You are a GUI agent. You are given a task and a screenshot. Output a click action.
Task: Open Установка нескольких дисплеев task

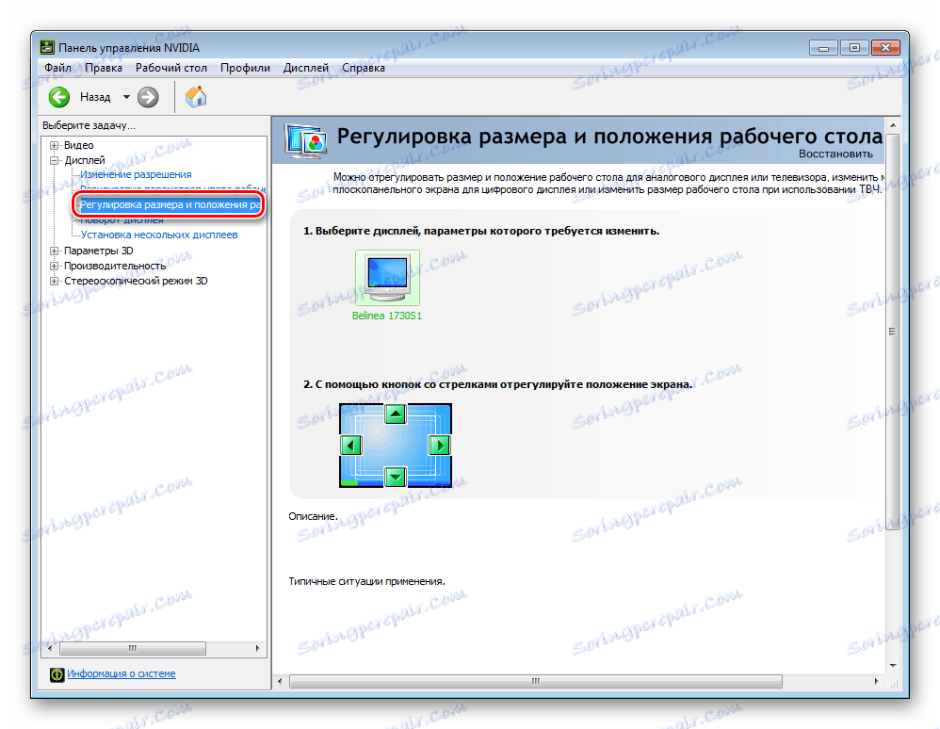[x=159, y=235]
